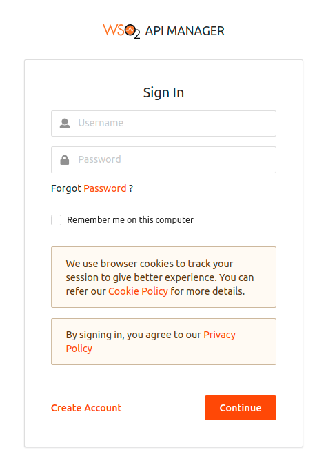This screenshot has width=326, height=470.
Task: Click the orange pulse circle in logo
Action: [x=130, y=30]
